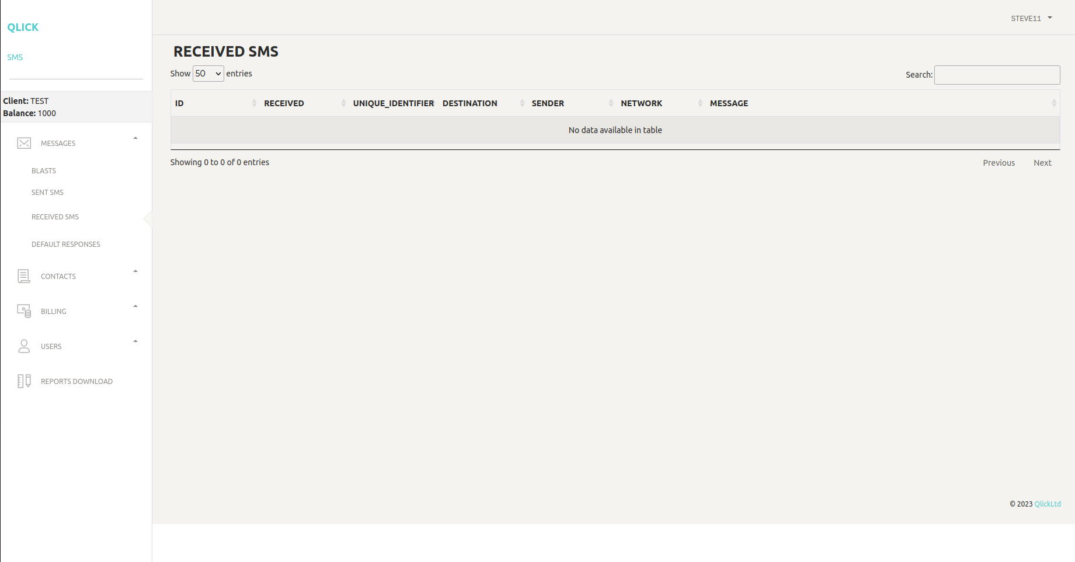Sort by Message column arrows
Screen dimensions: 1075x562
click(1053, 103)
